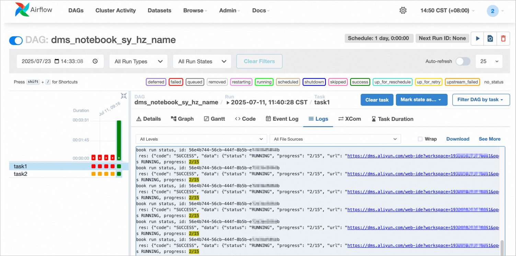
Task: Open the user avatar menu labeled 2
Action: tap(493, 11)
